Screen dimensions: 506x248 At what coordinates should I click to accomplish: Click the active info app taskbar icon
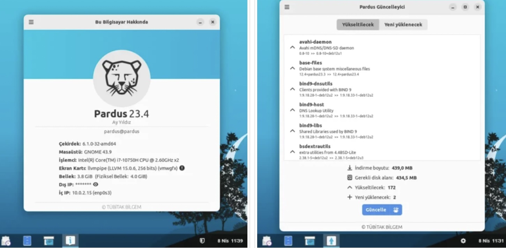[70, 240]
